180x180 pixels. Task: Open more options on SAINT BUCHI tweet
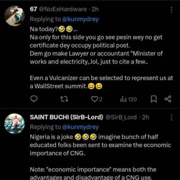(x=171, y=117)
